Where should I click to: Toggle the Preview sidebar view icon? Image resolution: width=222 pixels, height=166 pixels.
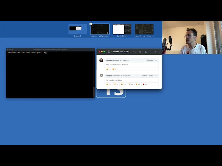pos(109,52)
